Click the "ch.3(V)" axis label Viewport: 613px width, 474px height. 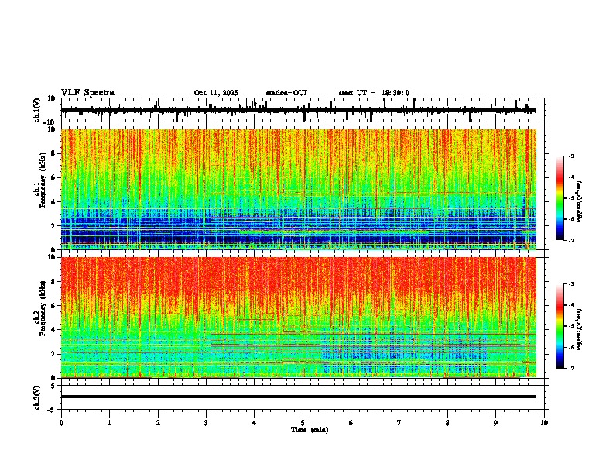click(37, 397)
